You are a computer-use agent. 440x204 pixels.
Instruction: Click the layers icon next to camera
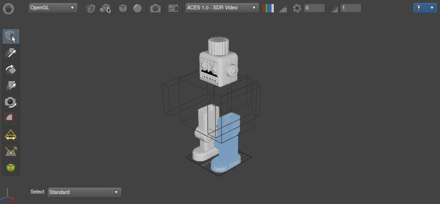click(x=173, y=8)
